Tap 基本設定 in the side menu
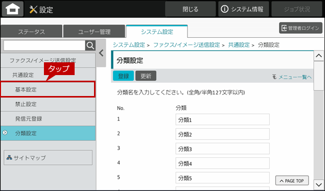 click(x=48, y=89)
